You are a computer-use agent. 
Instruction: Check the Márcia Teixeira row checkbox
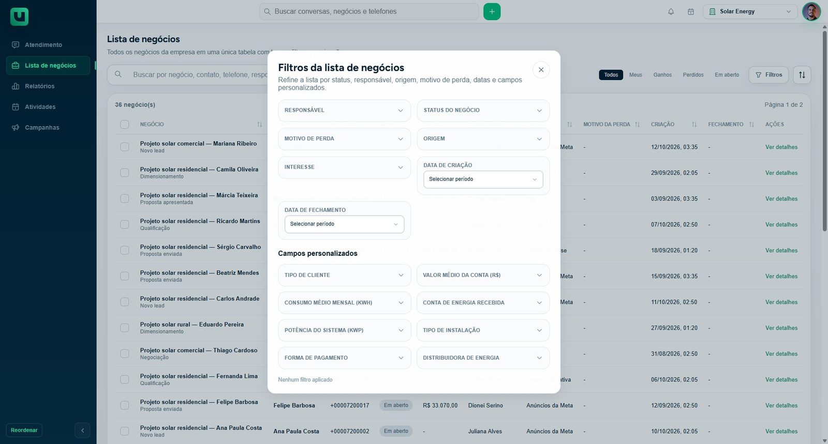(x=125, y=198)
